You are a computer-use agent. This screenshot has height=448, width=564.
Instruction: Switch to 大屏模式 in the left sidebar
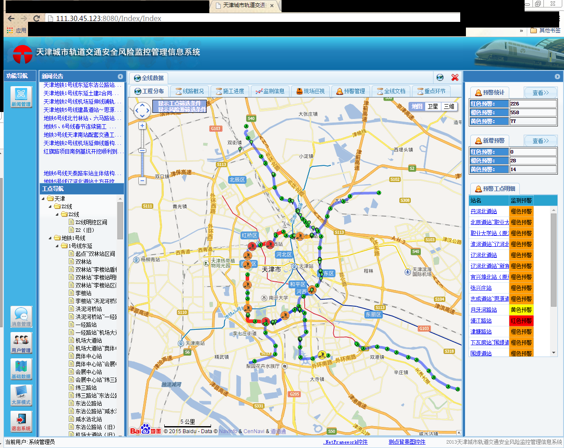tap(21, 395)
